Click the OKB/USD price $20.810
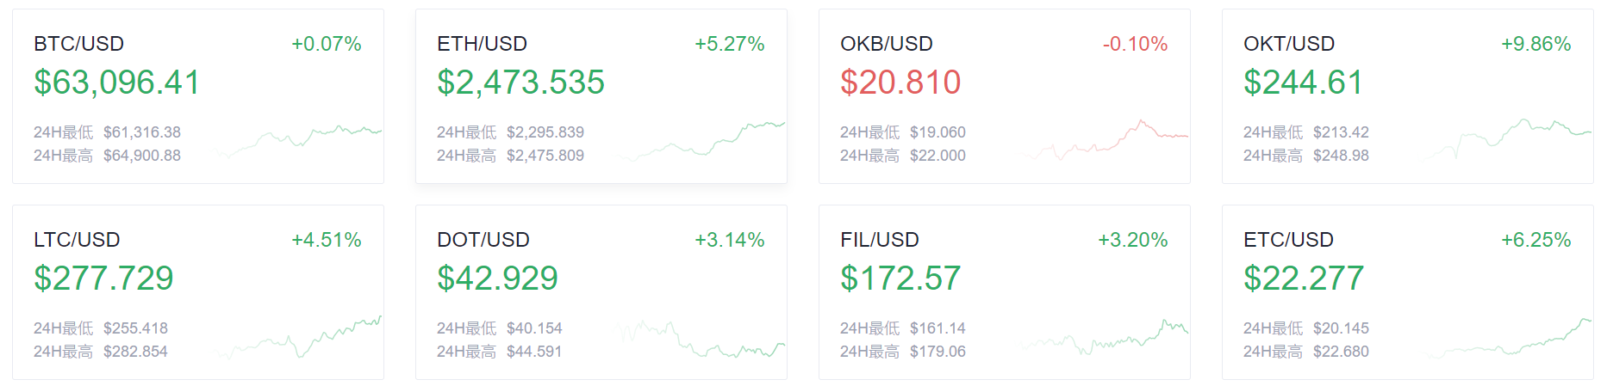Viewport: 1607px width, 392px height. (x=900, y=83)
